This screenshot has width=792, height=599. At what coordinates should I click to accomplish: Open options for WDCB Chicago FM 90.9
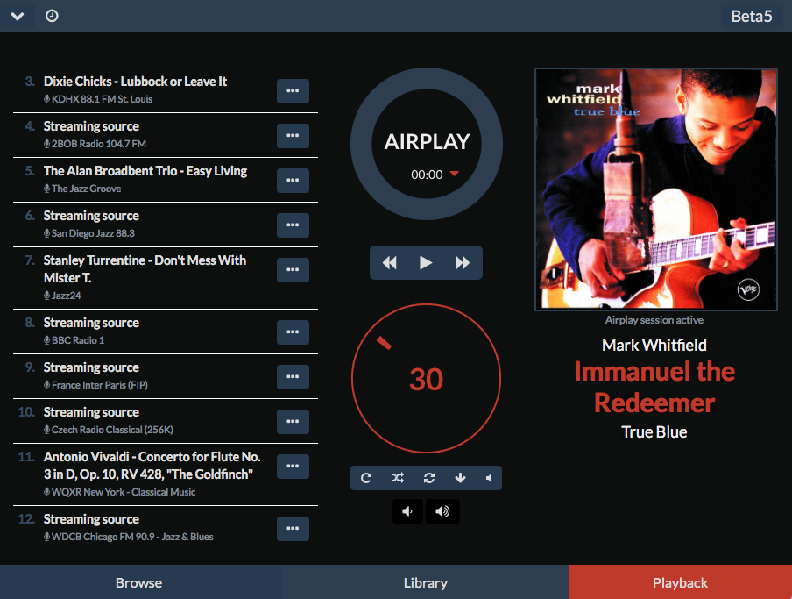pos(293,529)
